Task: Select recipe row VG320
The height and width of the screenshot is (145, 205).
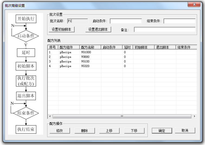Action: click(122, 66)
